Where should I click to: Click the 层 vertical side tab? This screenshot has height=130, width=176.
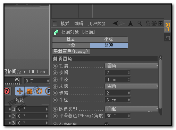[167, 38]
